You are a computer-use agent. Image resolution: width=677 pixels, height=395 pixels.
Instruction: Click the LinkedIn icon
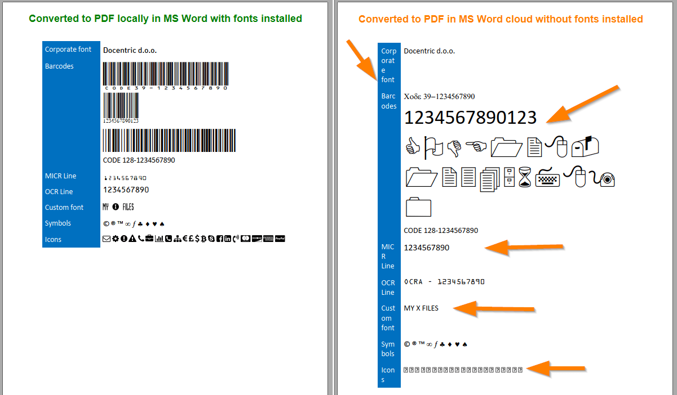(x=228, y=239)
